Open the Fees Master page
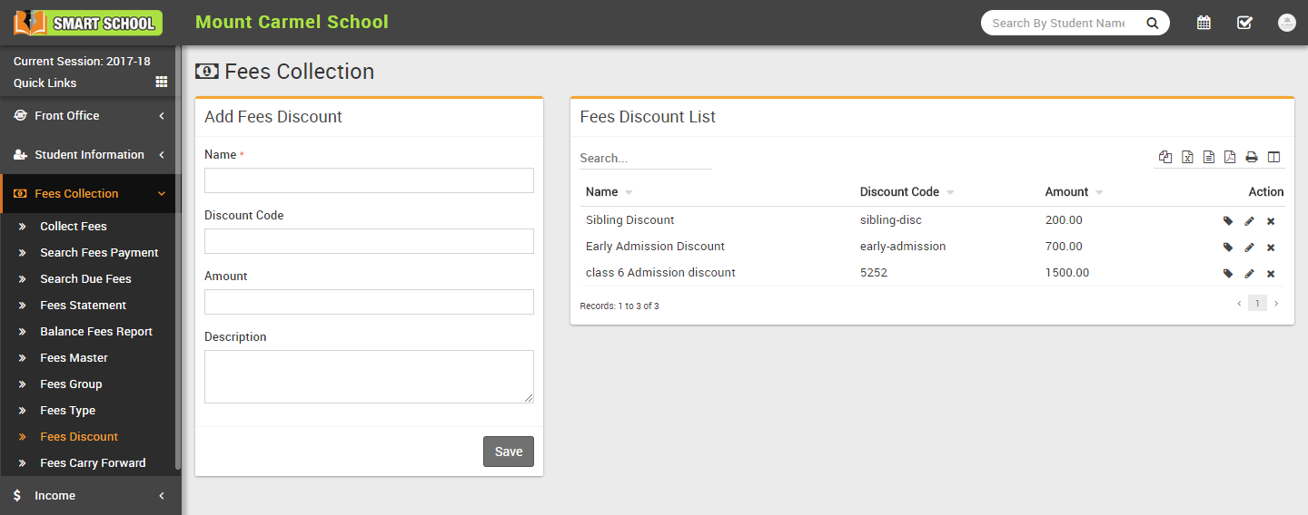 click(74, 358)
